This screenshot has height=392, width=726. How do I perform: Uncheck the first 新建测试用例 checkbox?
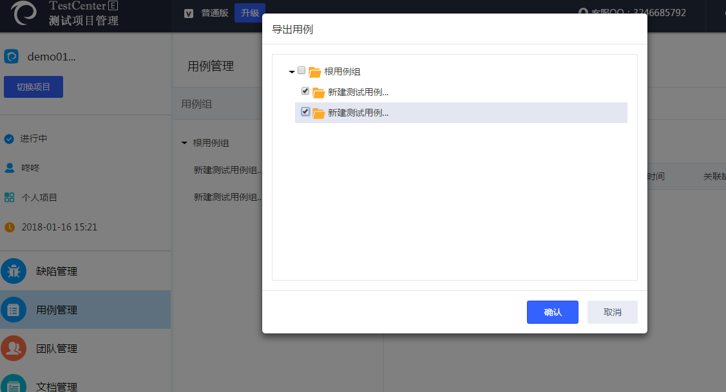tap(305, 91)
